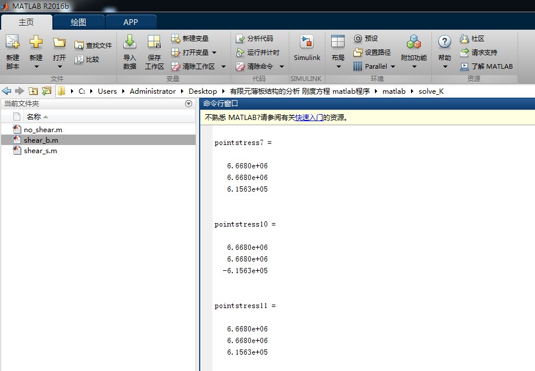Click solve_K in the address path
Image resolution: width=535 pixels, height=371 pixels.
point(431,91)
